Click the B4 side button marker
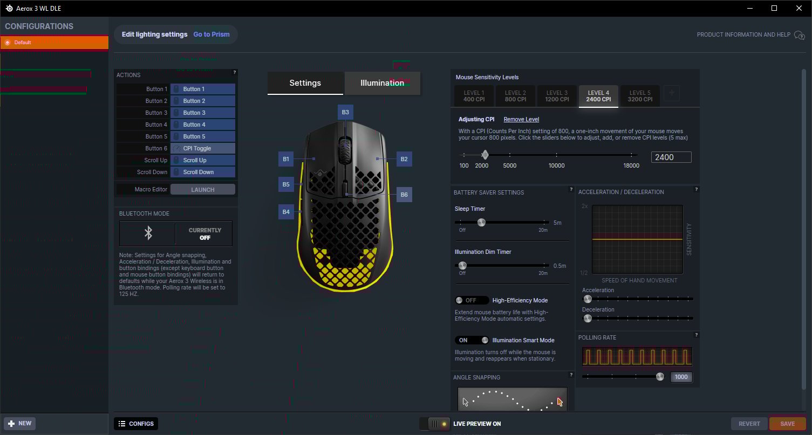 point(286,212)
